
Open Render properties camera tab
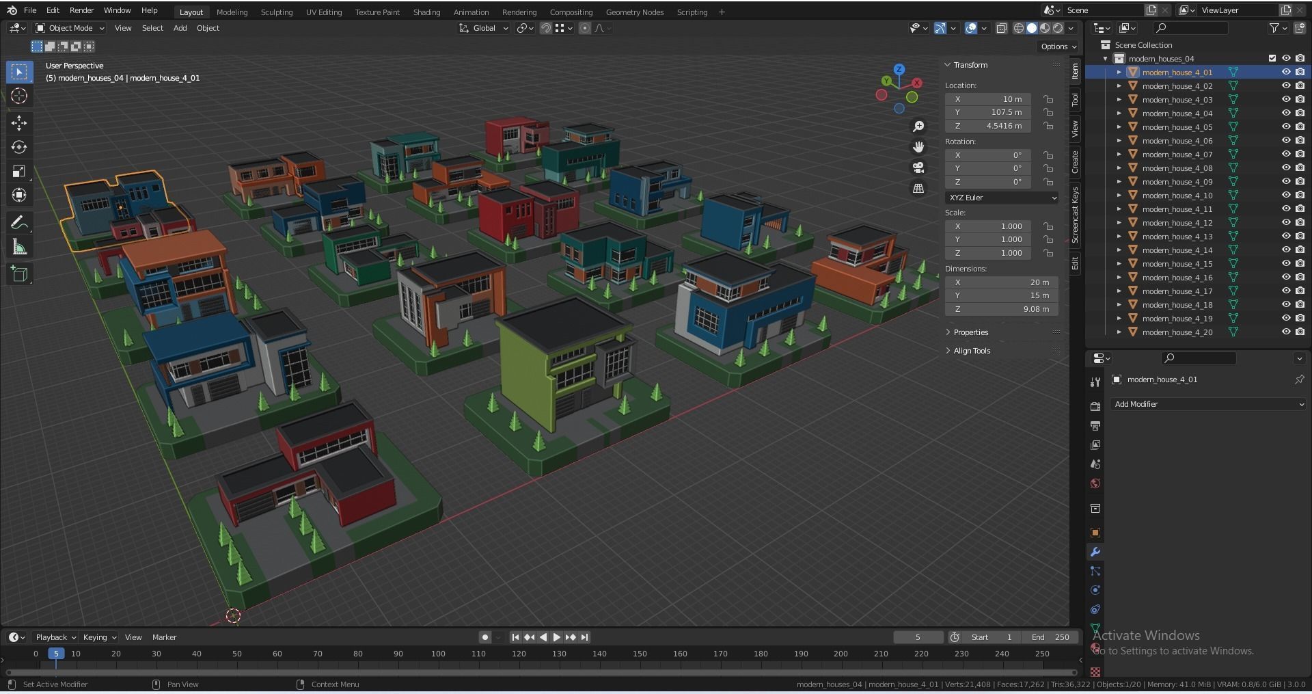point(1095,406)
